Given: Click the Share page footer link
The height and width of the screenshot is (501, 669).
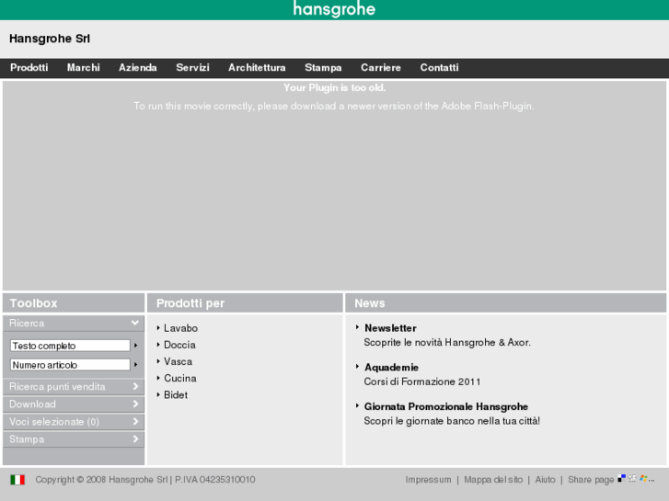Looking at the screenshot, I should coord(591,480).
